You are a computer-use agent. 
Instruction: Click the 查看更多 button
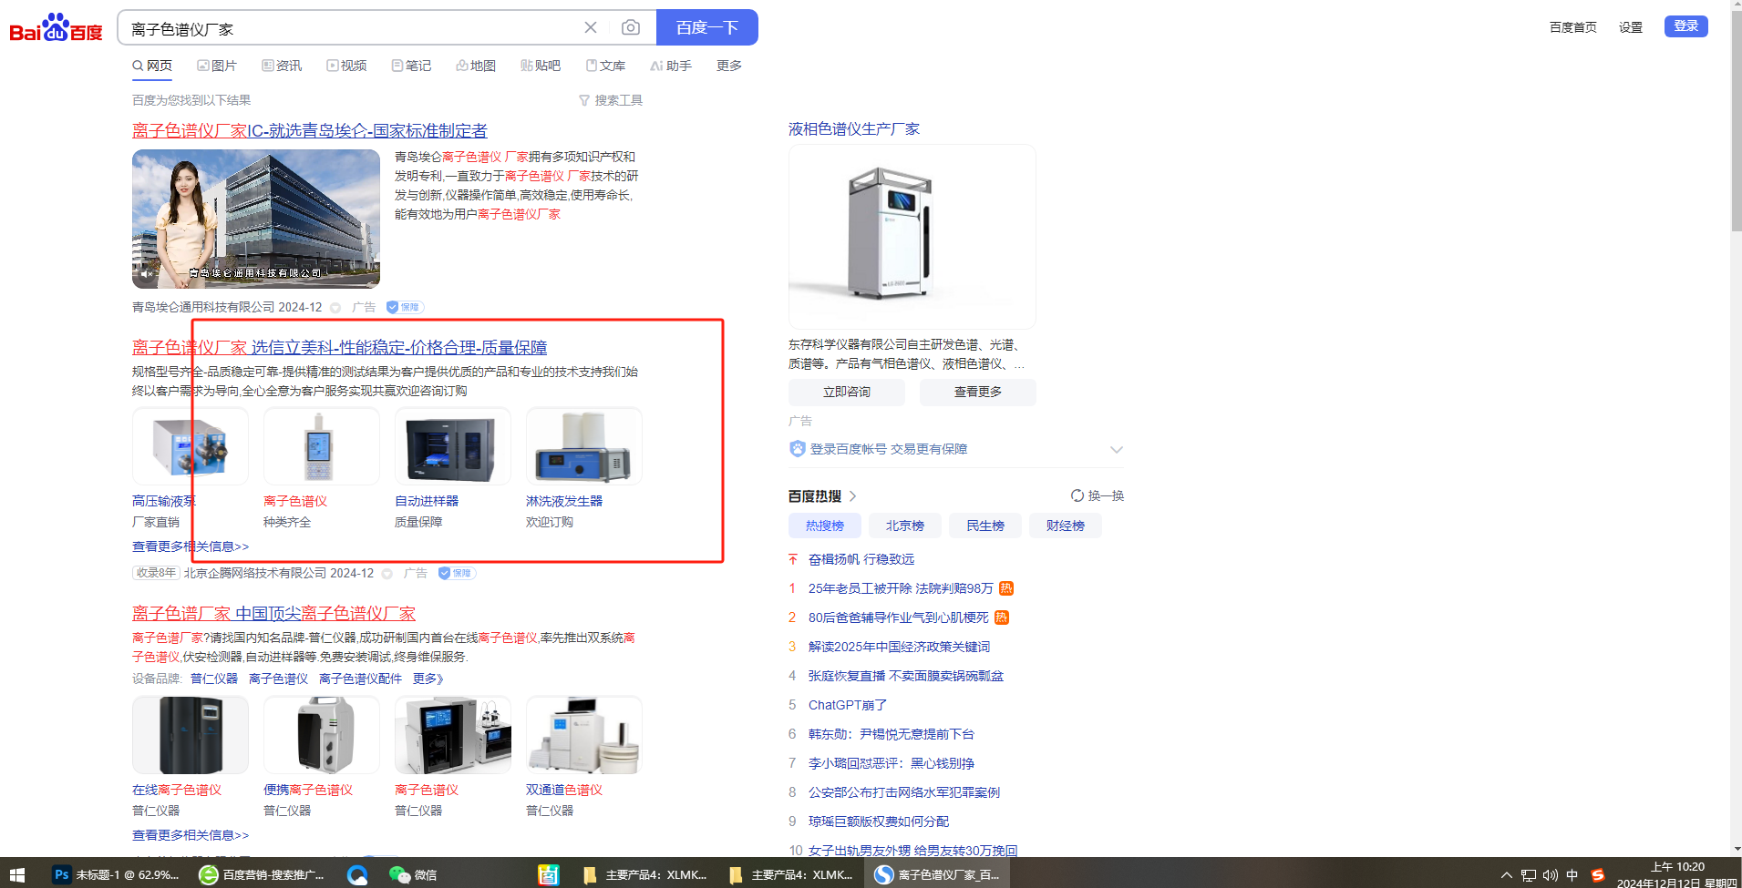coord(978,393)
